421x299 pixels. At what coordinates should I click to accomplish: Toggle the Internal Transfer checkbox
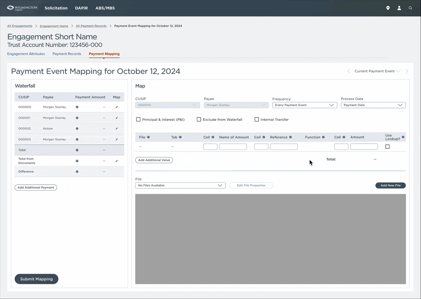[256, 120]
